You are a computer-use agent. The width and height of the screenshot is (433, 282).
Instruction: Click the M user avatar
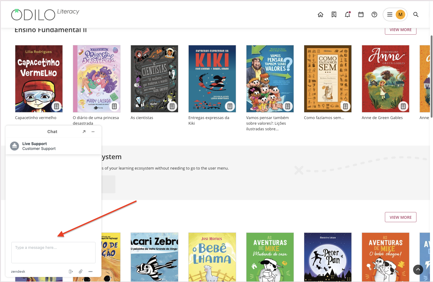(400, 15)
